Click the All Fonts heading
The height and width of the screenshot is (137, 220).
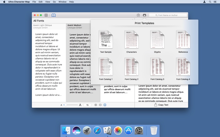[38, 21]
